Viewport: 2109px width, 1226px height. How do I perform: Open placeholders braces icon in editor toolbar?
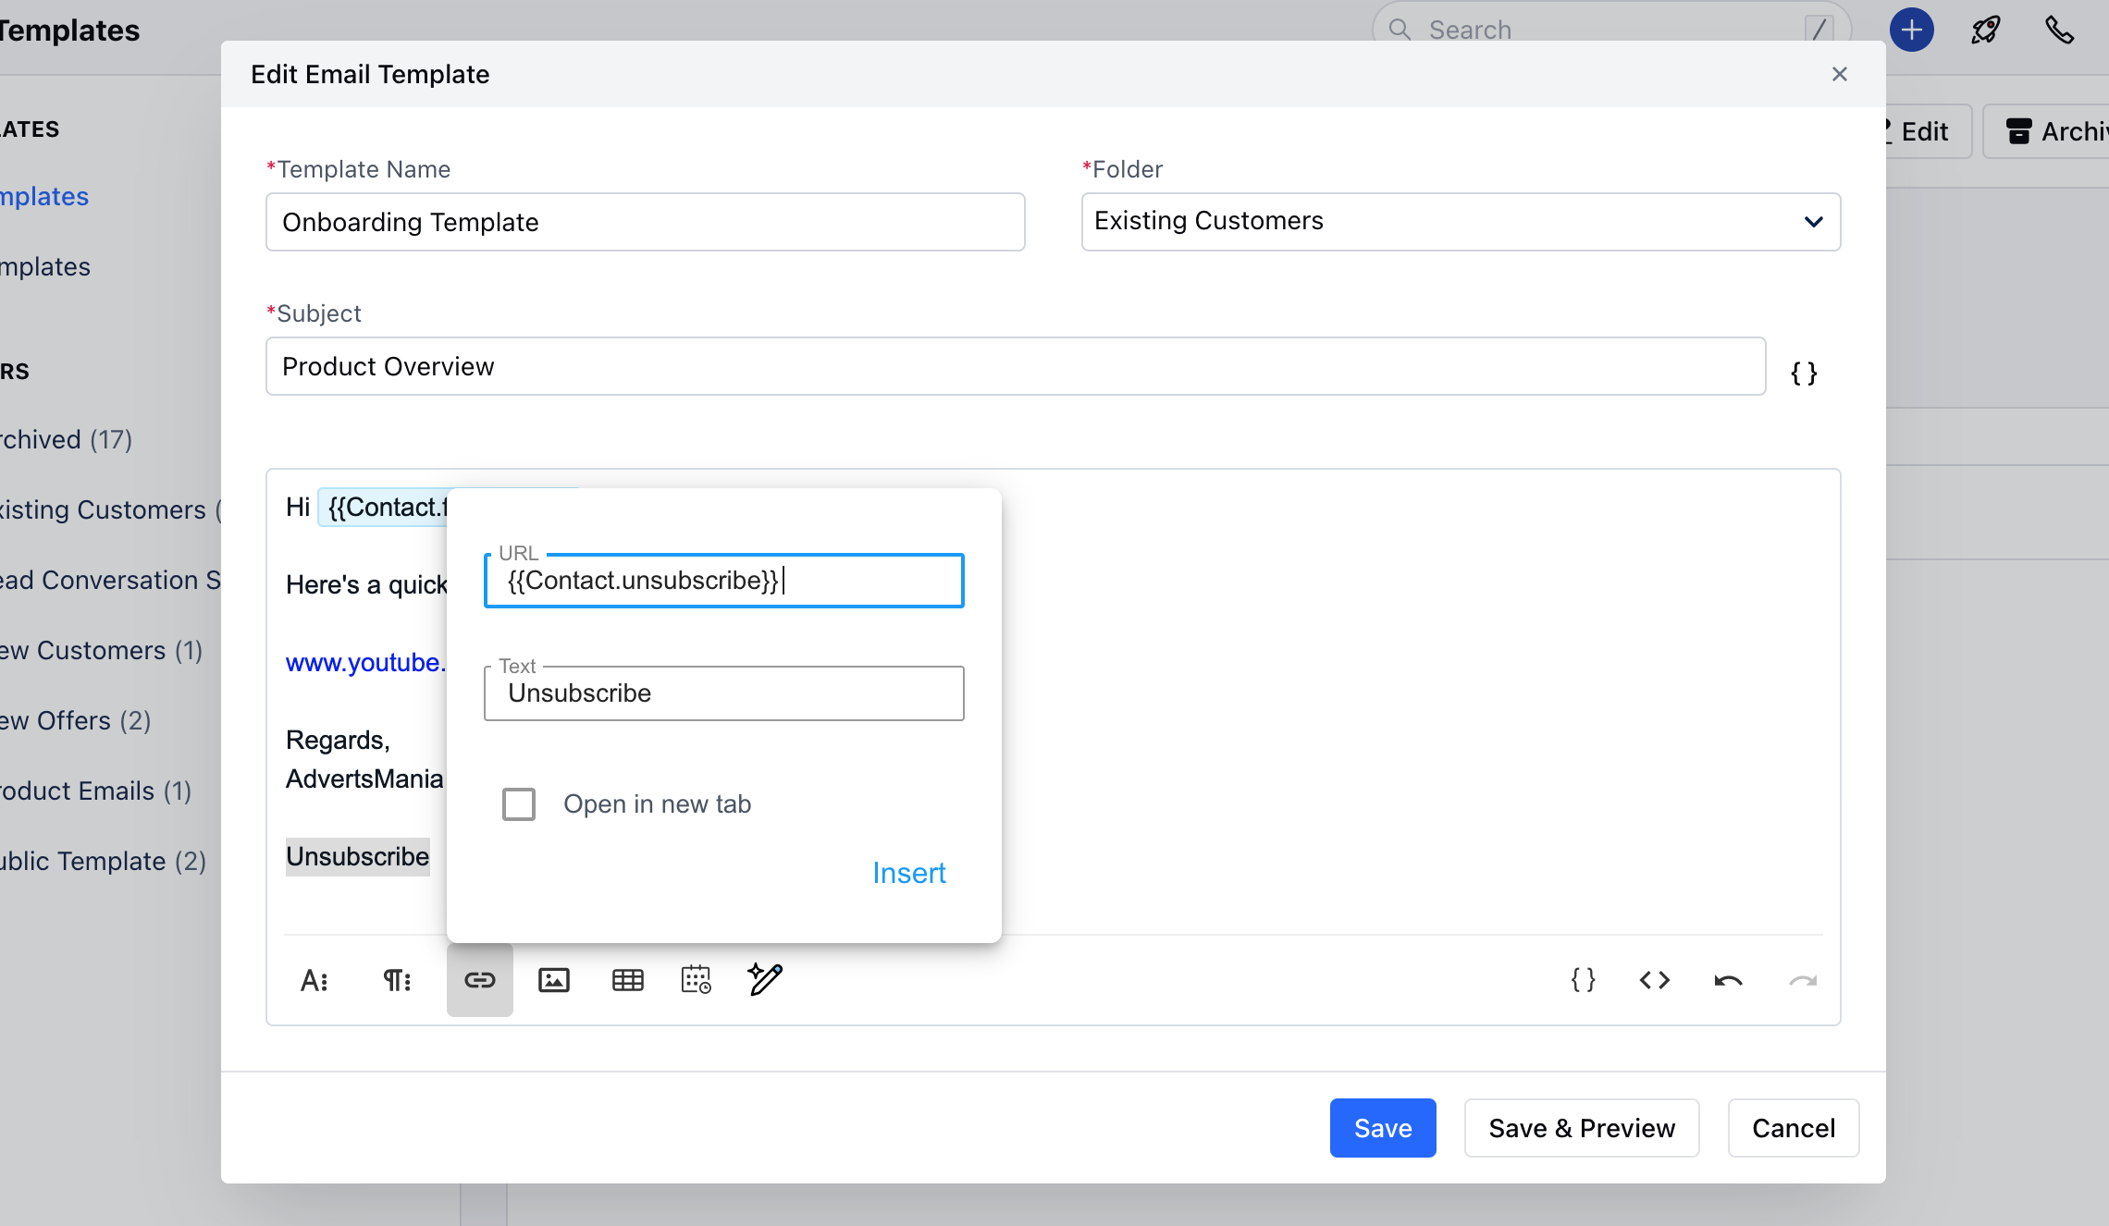click(x=1583, y=980)
